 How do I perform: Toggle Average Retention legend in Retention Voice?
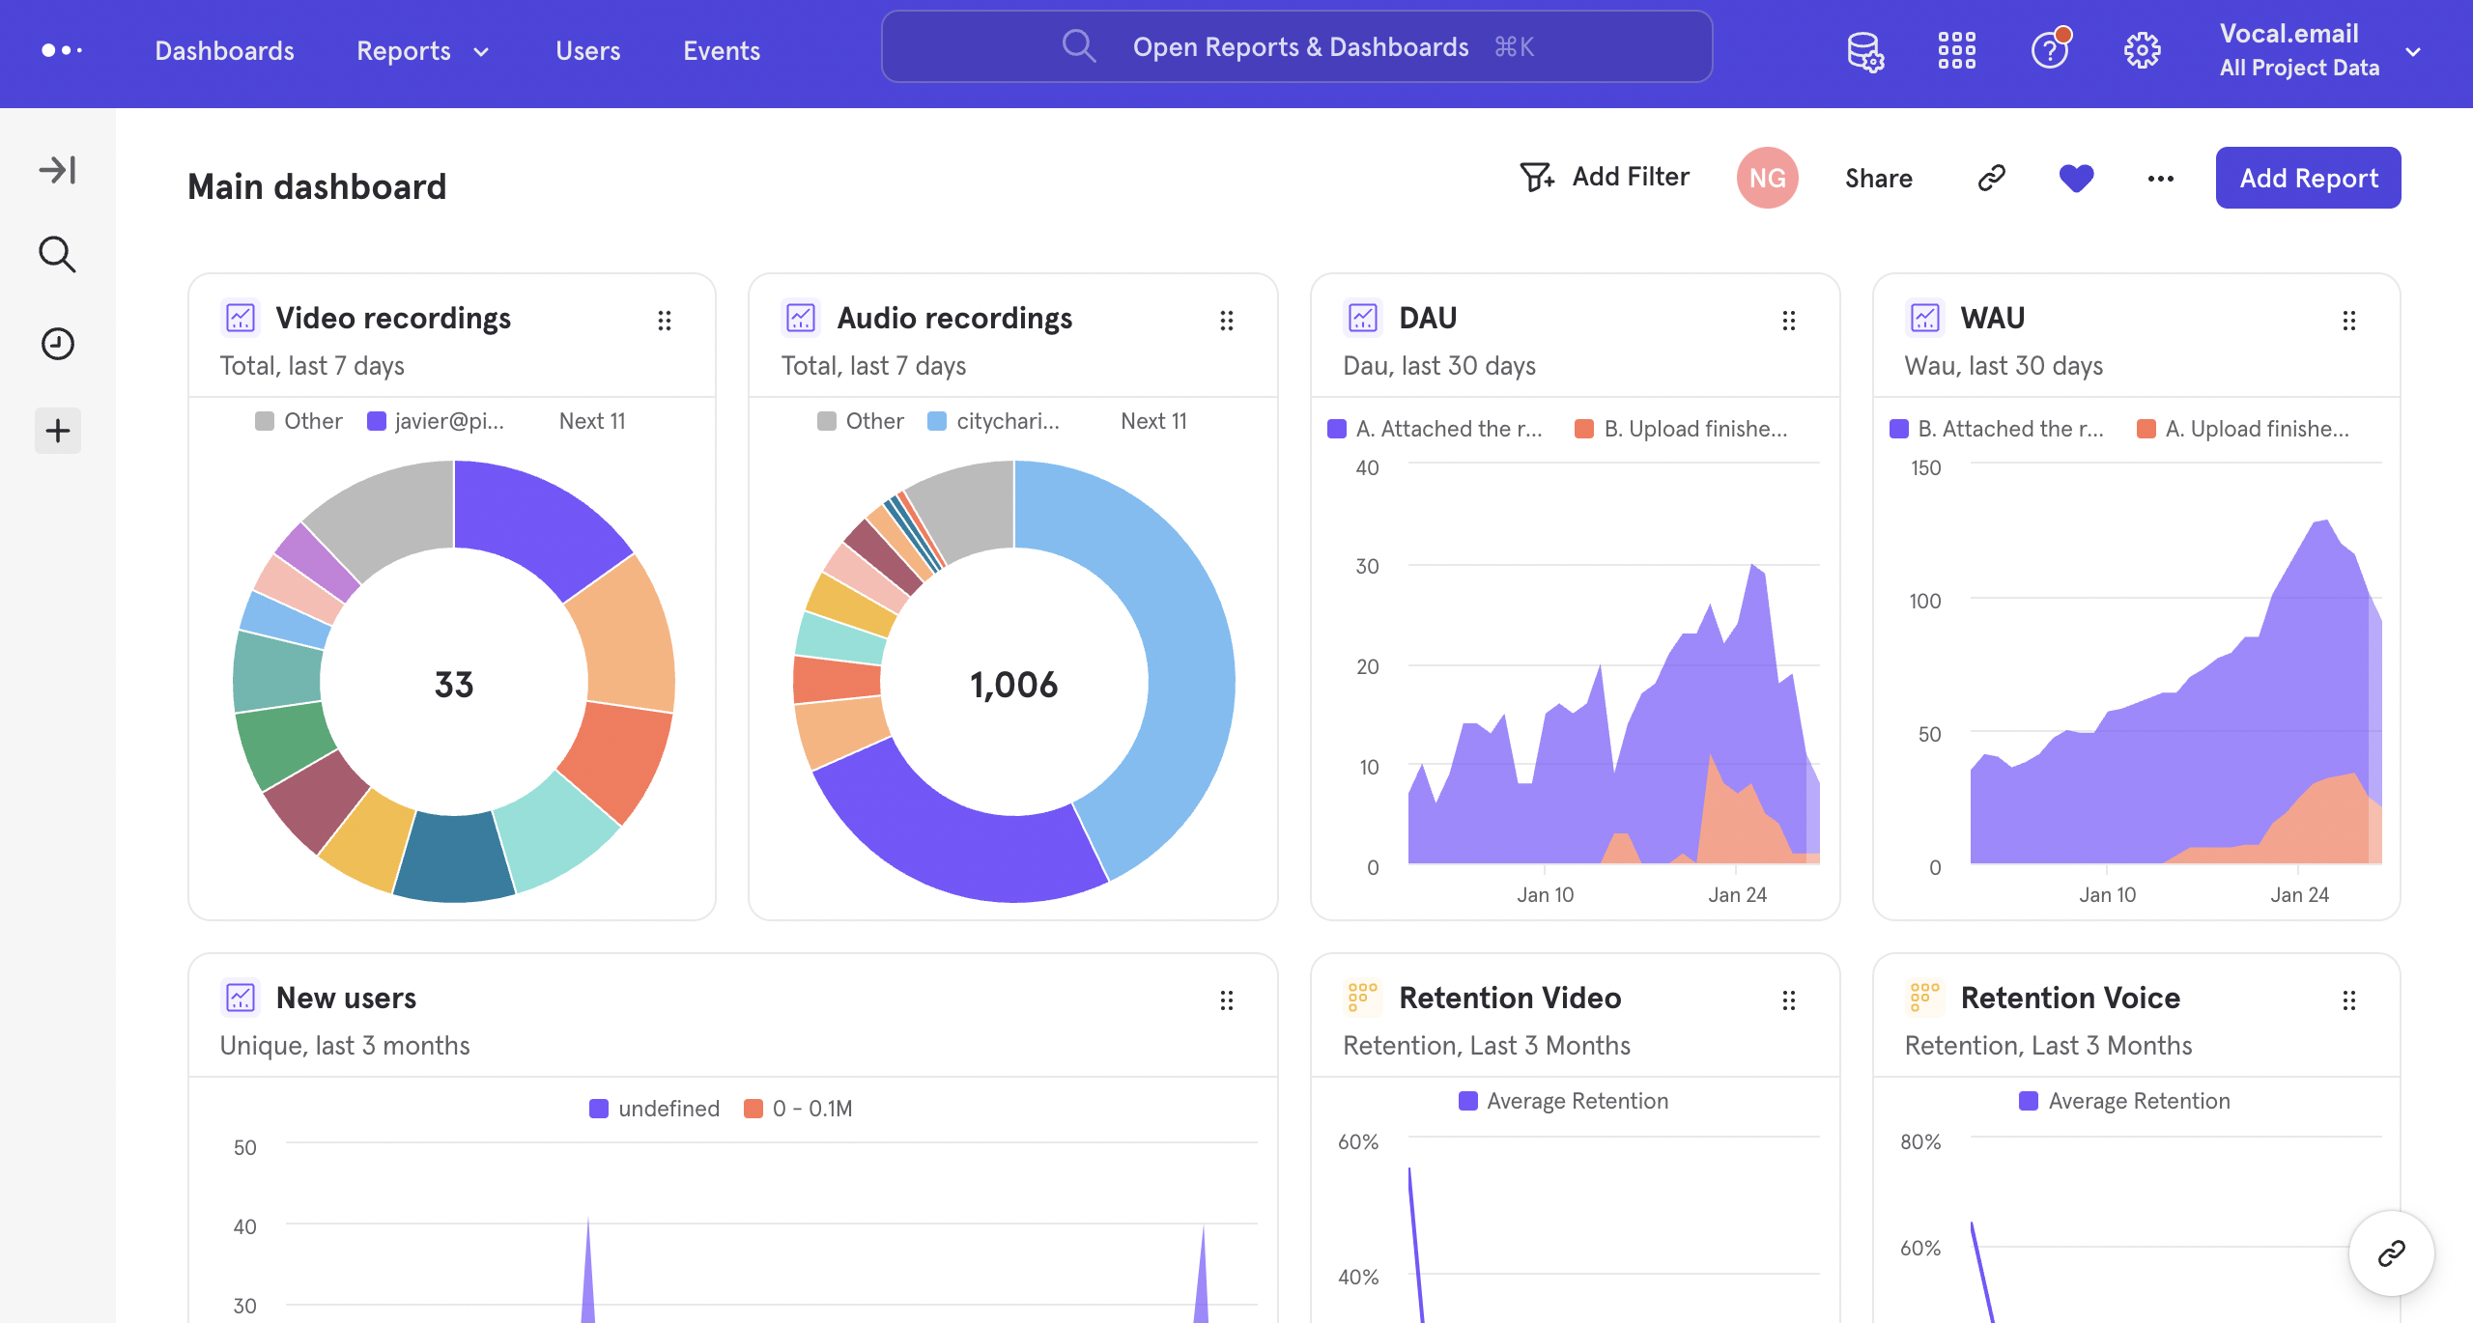tap(2125, 1101)
